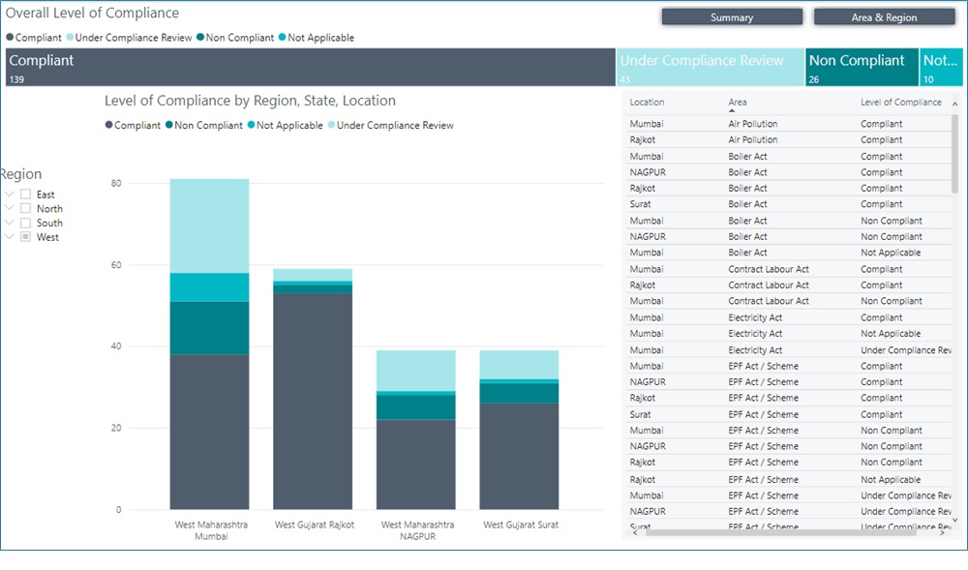Switch to the Summary page
The height and width of the screenshot is (570, 968).
click(x=731, y=16)
